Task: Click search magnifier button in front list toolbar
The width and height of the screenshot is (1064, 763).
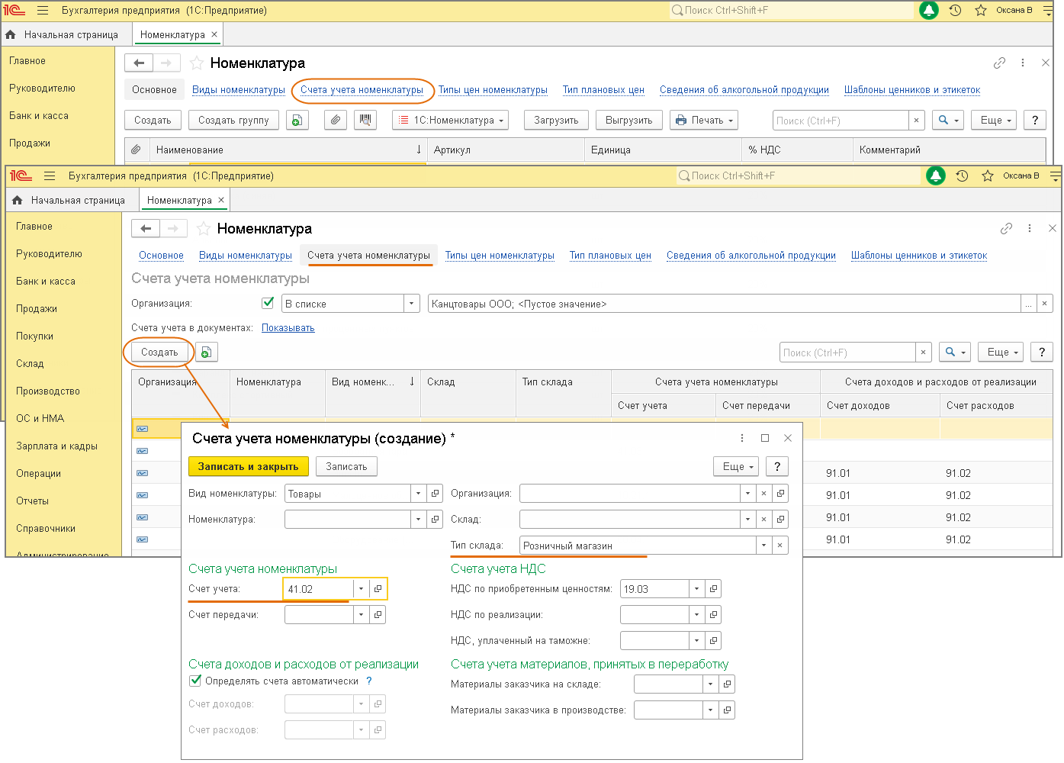Action: coord(955,353)
